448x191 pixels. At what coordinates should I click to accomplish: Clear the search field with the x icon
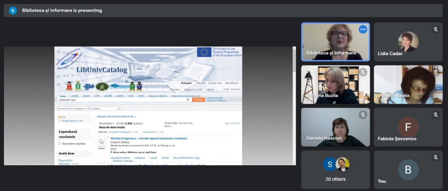point(188,99)
